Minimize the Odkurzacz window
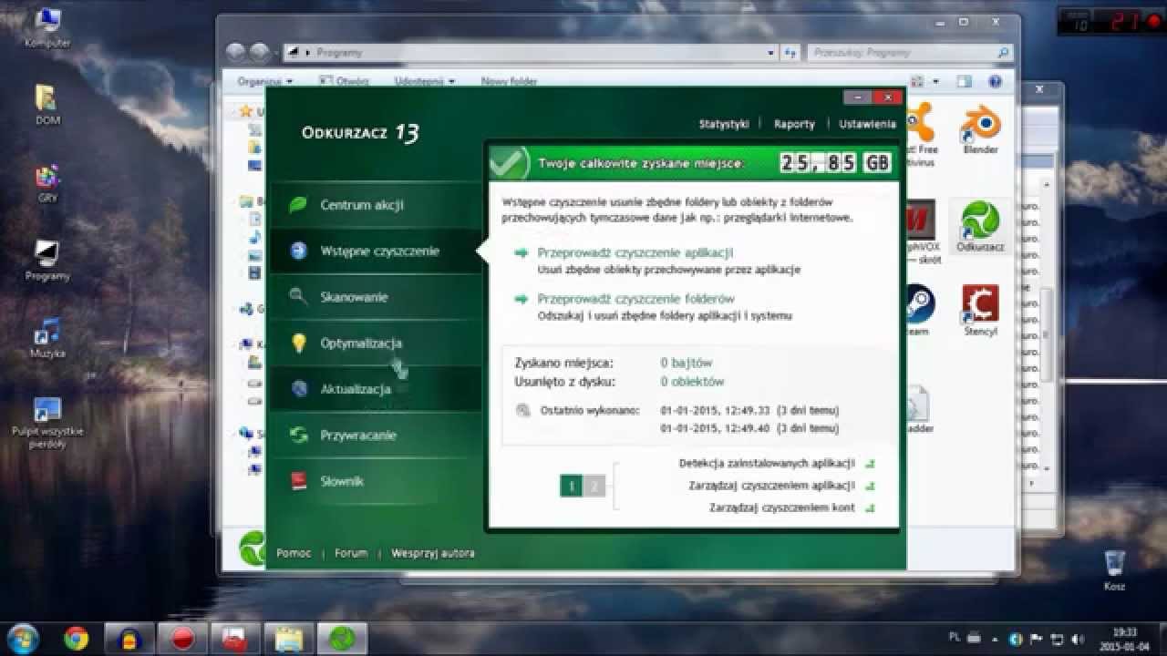The width and height of the screenshot is (1167, 656). [x=857, y=97]
